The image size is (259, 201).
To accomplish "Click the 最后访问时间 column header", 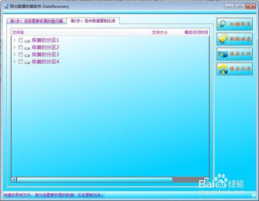I will 196,32.
